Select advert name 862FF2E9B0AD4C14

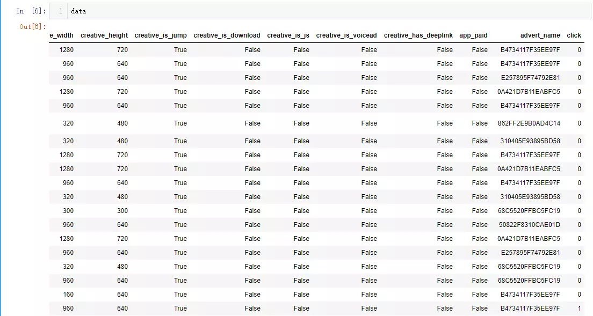click(x=529, y=123)
